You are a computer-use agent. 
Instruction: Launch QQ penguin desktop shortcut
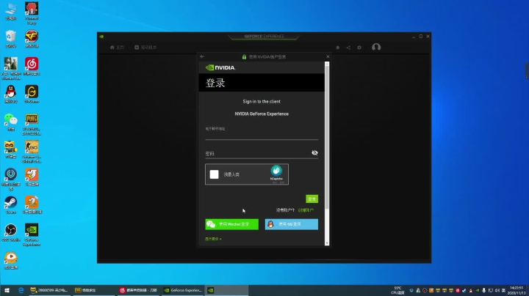[x=11, y=94]
